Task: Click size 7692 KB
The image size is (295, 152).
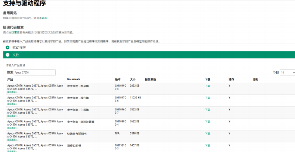Action: (x=135, y=122)
